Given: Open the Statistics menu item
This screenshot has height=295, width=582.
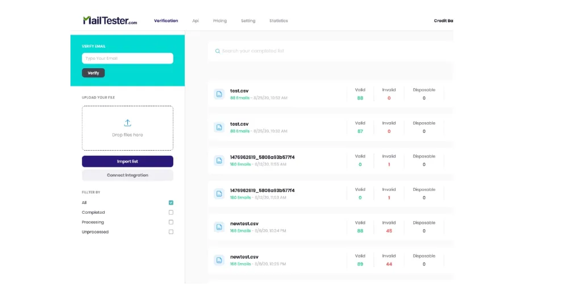Looking at the screenshot, I should point(278,21).
